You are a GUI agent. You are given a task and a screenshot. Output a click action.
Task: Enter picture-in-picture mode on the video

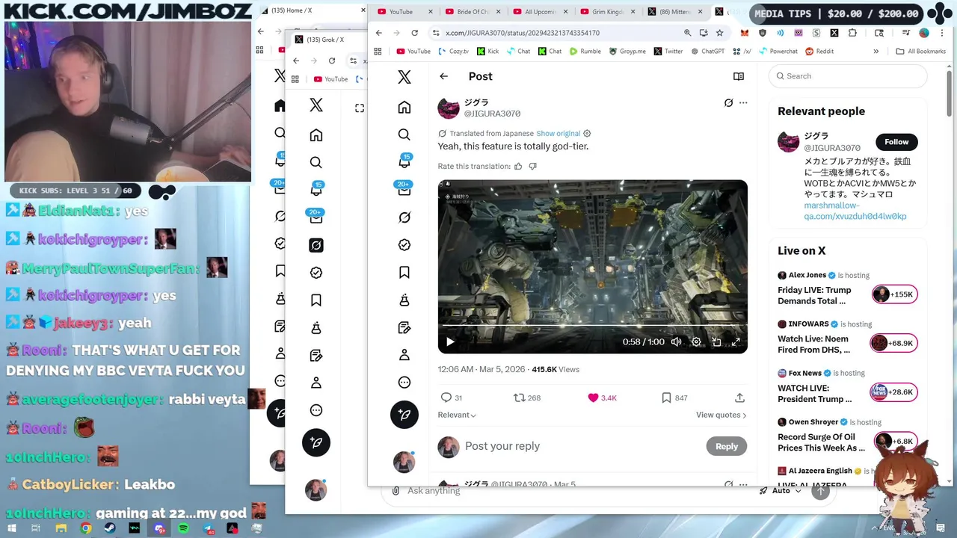point(716,341)
